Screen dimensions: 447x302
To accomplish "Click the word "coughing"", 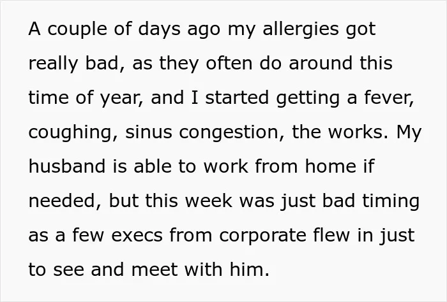I will click(71, 133).
